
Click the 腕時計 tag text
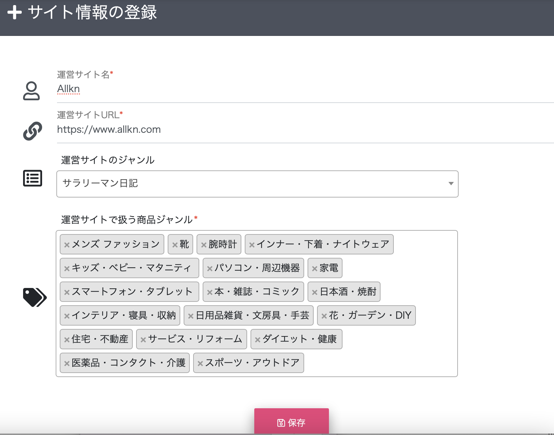click(223, 244)
